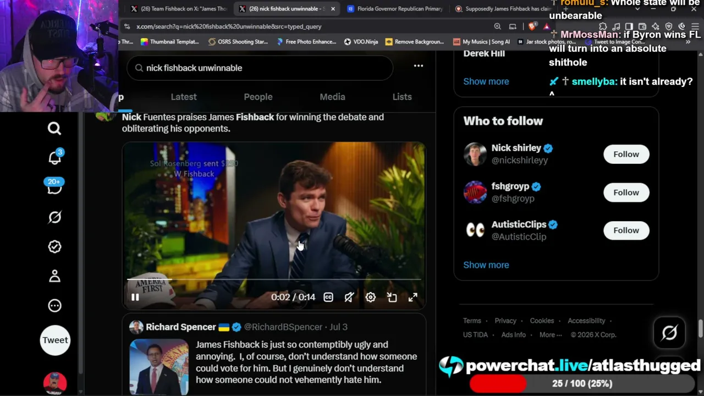Expand the video to fullscreen
Viewport: 704px width, 396px height.
[413, 298]
